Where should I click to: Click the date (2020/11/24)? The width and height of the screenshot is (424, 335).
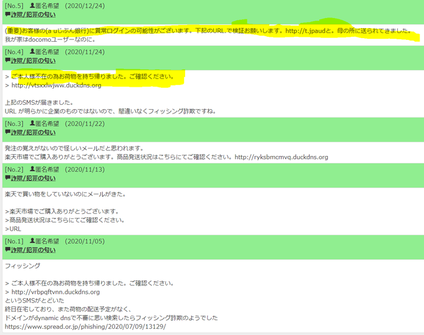tap(85, 52)
